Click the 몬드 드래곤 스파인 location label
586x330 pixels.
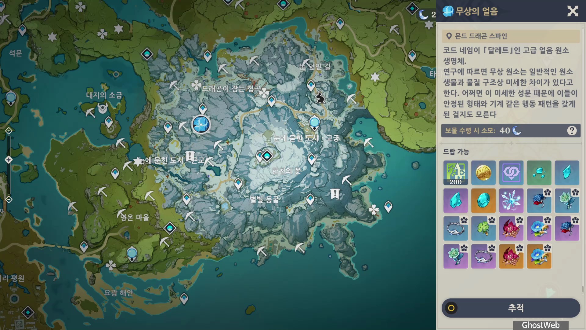point(481,36)
